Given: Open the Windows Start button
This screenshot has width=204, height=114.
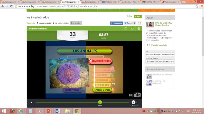Looking at the screenshot, I should [x=4, y=111].
